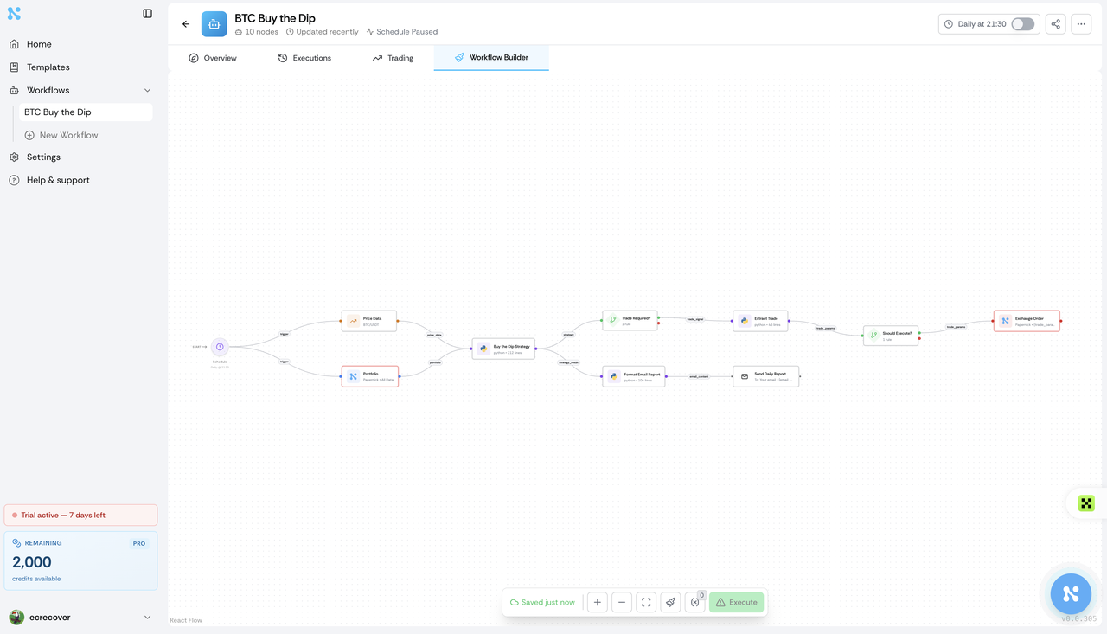Fit the workflow to view
Screen dimensions: 1107x634
(646, 602)
